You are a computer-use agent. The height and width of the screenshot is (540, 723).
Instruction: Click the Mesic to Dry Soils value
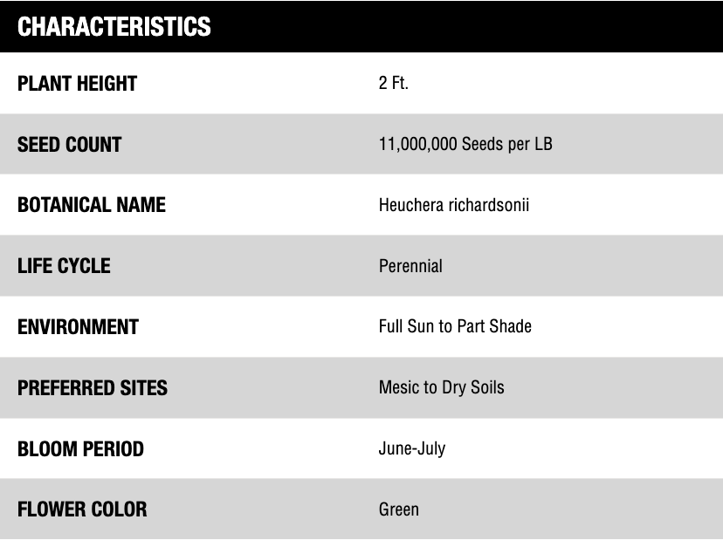(441, 388)
